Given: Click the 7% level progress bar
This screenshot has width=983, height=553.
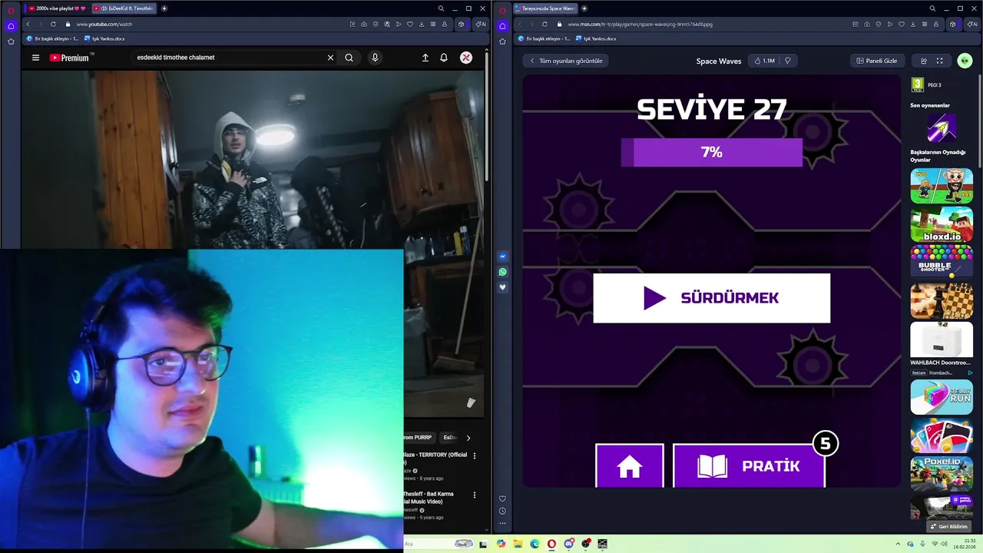Looking at the screenshot, I should [x=712, y=152].
